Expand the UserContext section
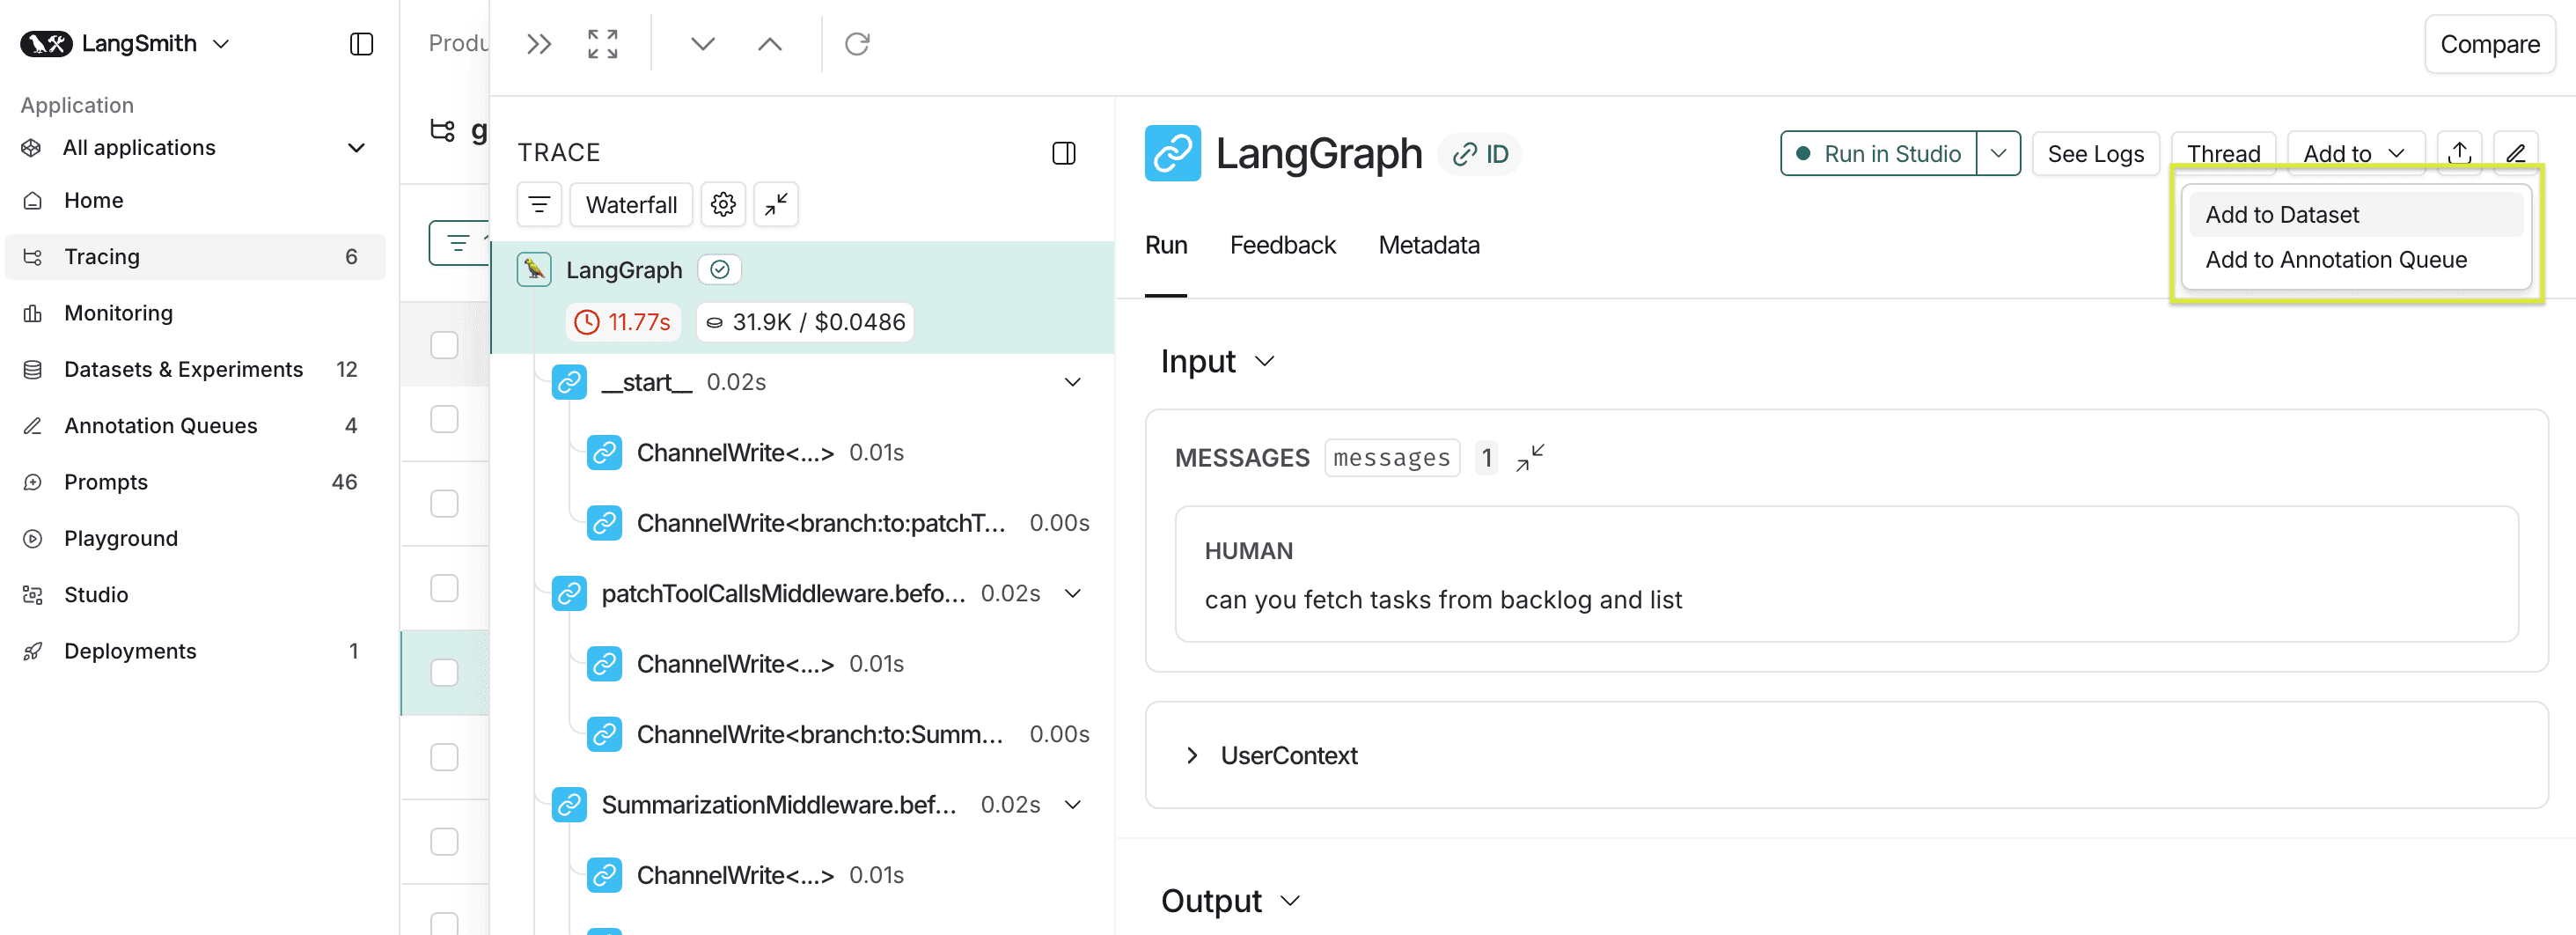The width and height of the screenshot is (2576, 935). [1190, 755]
